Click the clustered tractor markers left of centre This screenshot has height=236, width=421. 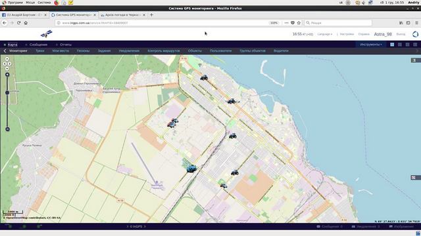(x=172, y=123)
